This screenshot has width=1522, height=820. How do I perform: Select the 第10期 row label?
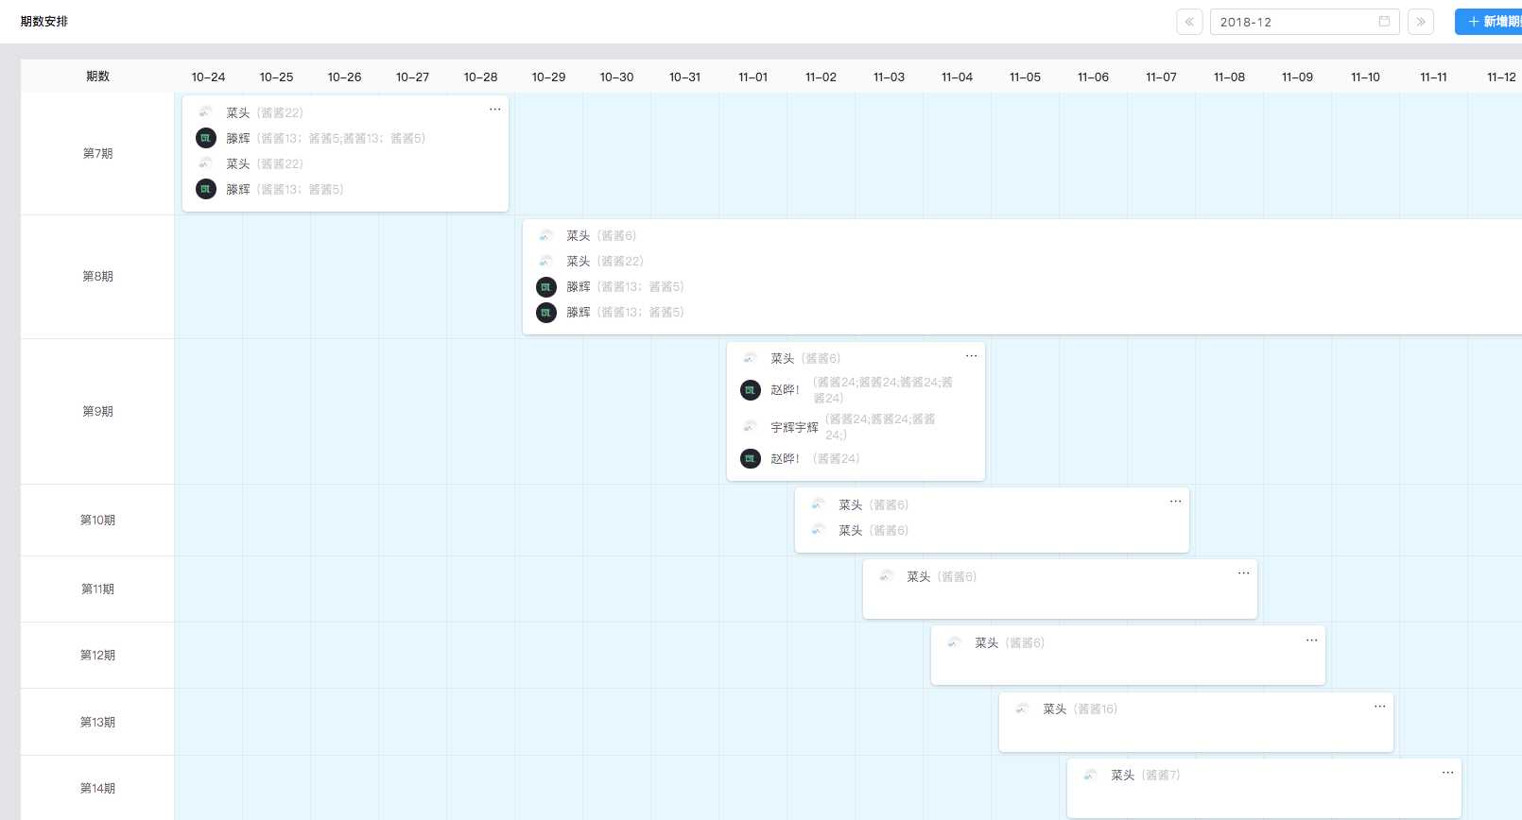click(97, 520)
